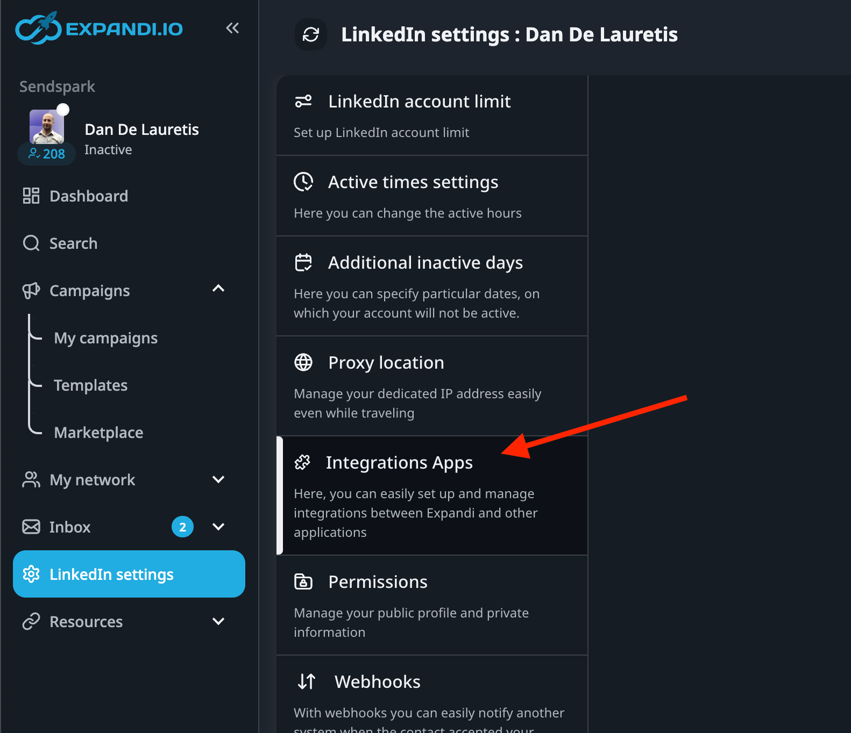Click the LinkedIn settings gear icon

tap(31, 574)
